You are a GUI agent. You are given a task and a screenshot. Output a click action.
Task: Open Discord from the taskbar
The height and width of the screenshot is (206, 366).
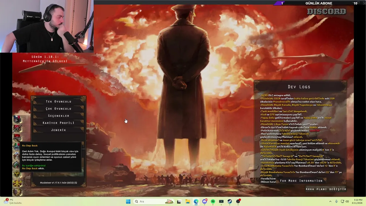(x=204, y=201)
